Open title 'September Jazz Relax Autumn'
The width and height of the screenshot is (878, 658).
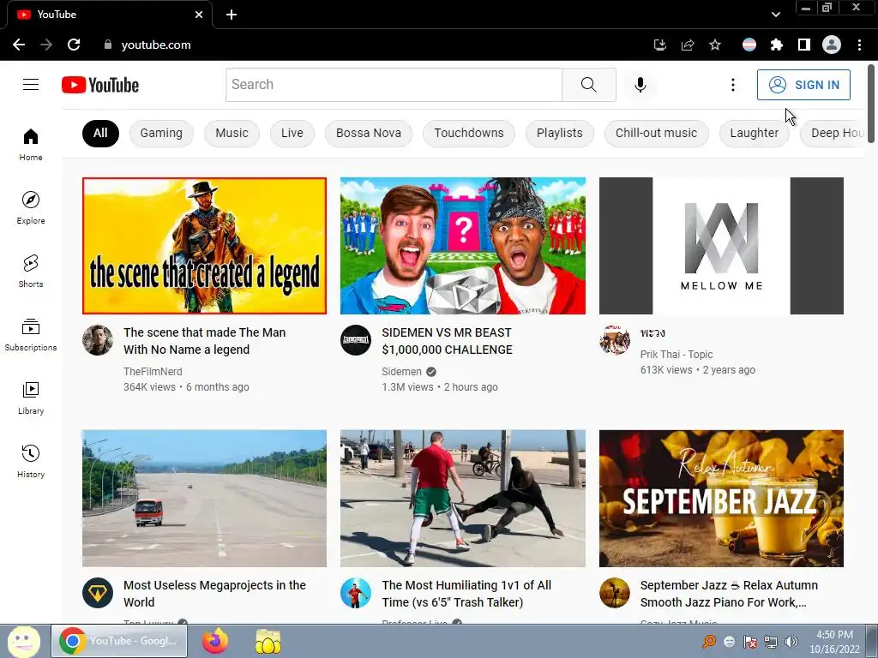[729, 594]
